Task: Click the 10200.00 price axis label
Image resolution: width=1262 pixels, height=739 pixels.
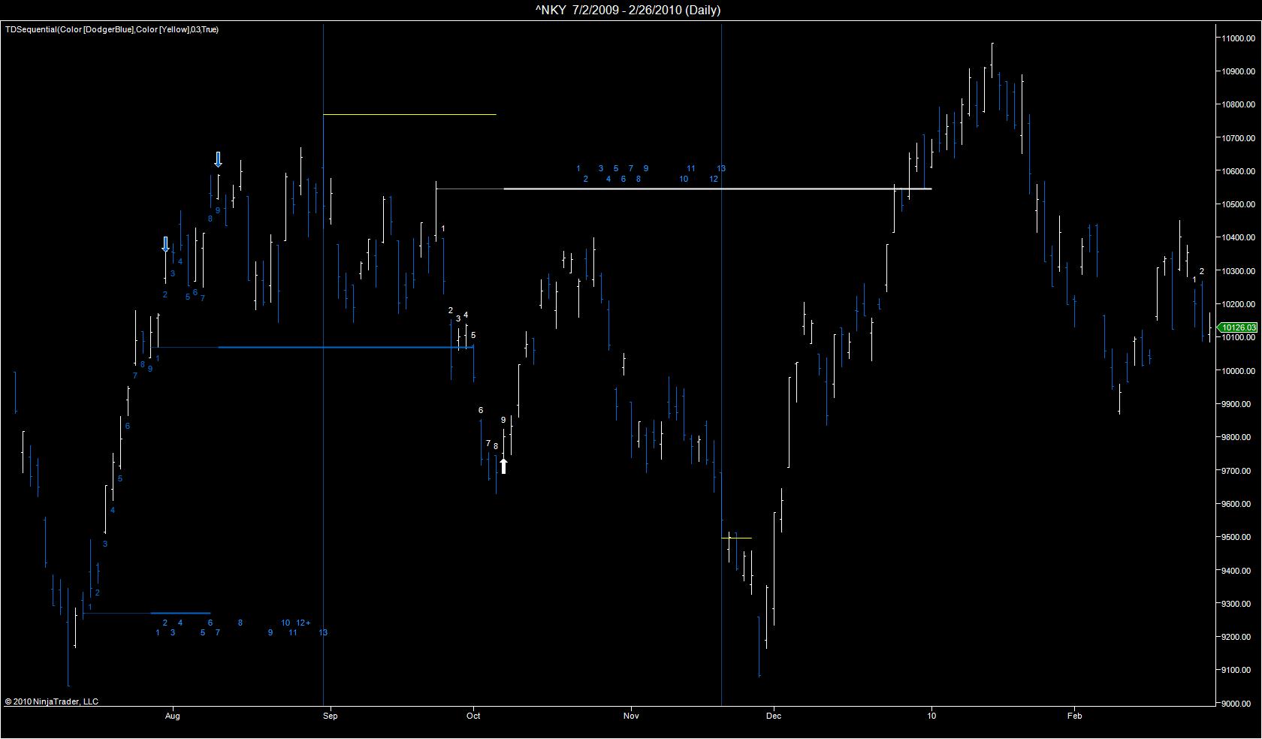Action: click(x=1238, y=304)
